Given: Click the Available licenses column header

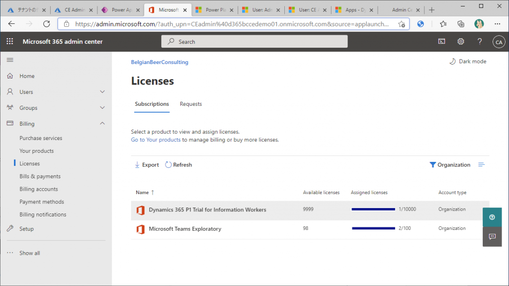Looking at the screenshot, I should (322, 193).
